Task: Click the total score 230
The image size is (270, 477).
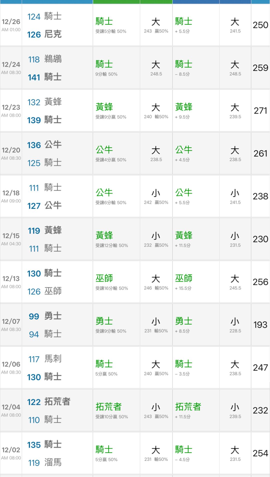Action: (260, 239)
